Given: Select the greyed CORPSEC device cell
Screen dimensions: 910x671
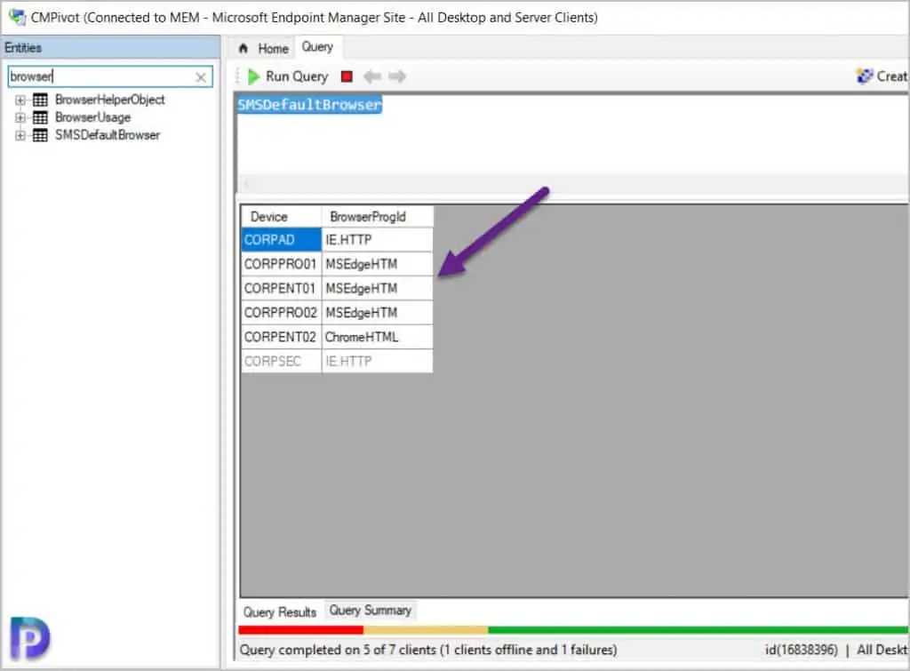Looking at the screenshot, I should pyautogui.click(x=281, y=361).
